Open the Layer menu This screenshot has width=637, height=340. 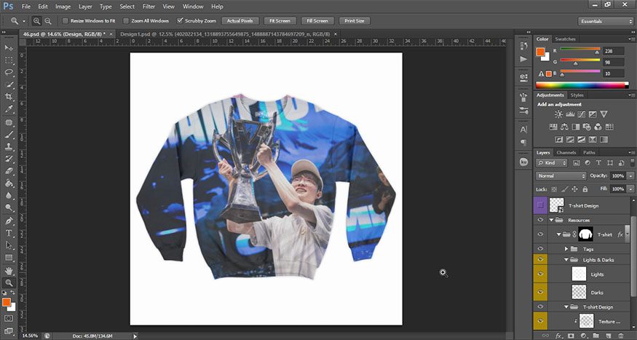pyautogui.click(x=85, y=7)
